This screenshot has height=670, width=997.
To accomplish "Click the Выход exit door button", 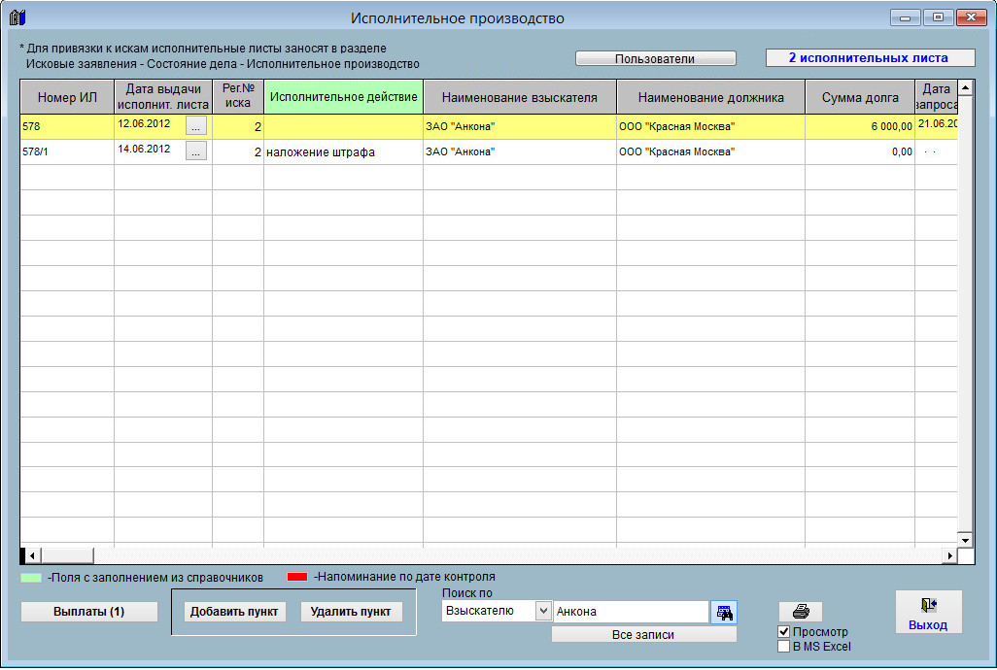I will (x=928, y=612).
